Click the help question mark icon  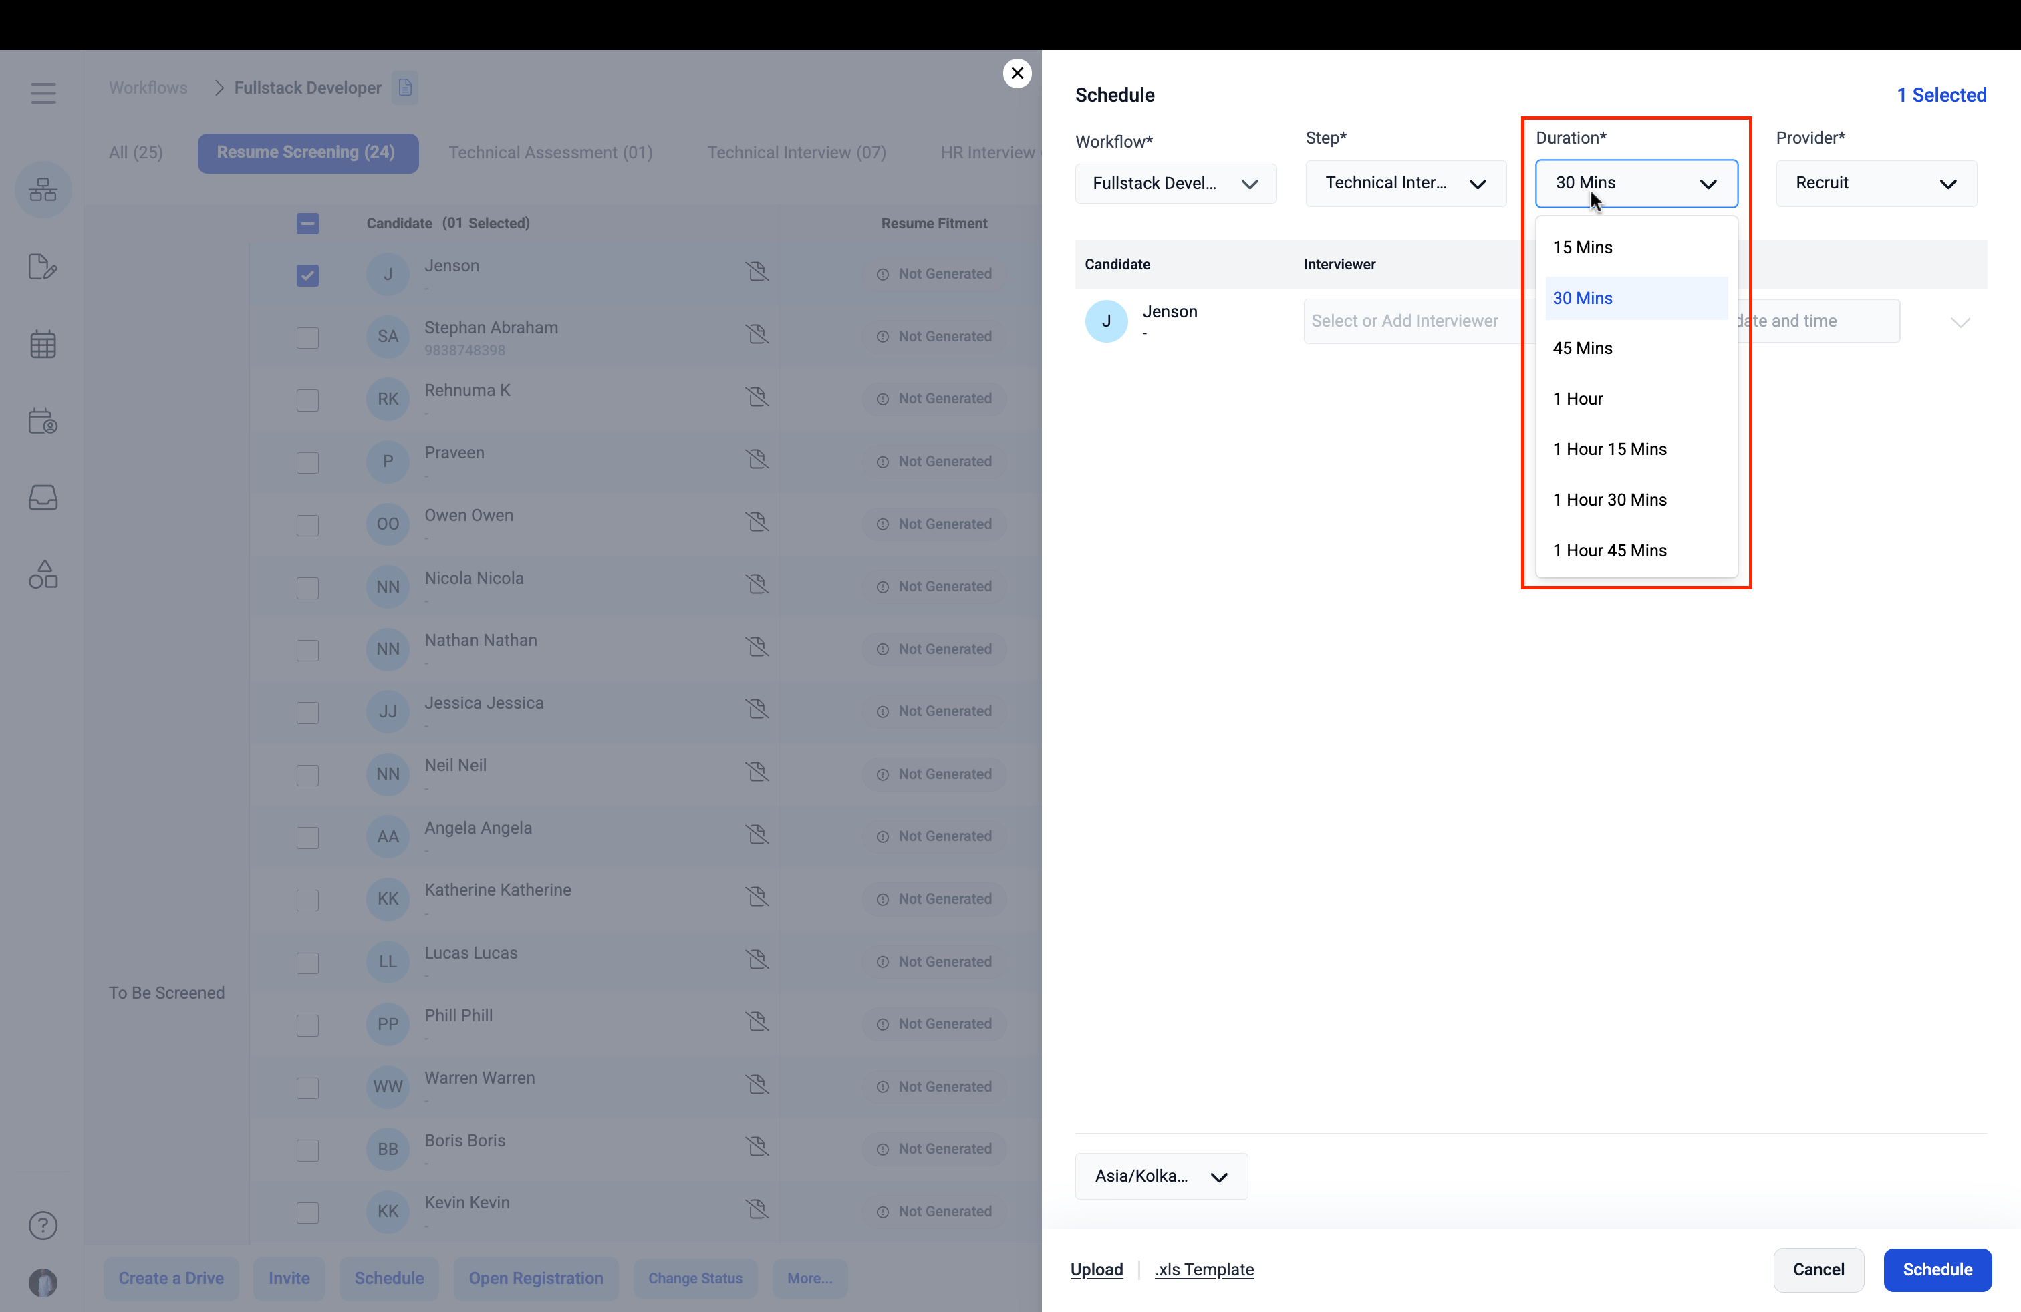[43, 1225]
